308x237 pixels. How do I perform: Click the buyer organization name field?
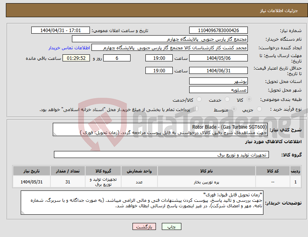(160, 39)
